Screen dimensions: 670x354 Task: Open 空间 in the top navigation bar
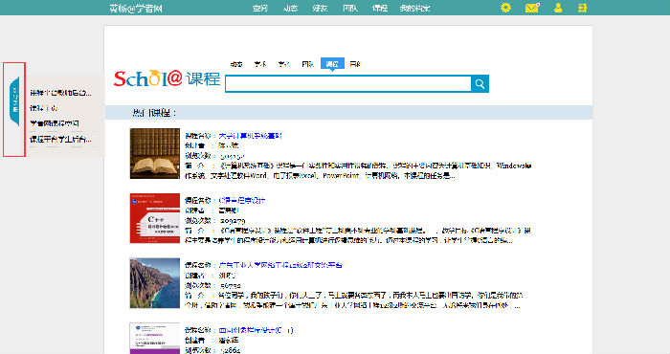(260, 8)
